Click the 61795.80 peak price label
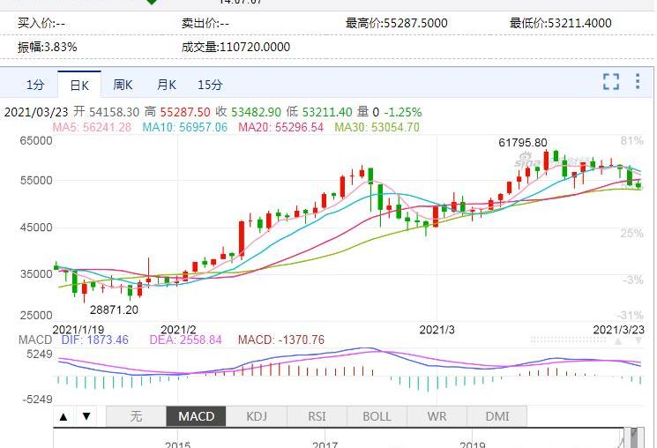The width and height of the screenshot is (657, 448). click(522, 143)
